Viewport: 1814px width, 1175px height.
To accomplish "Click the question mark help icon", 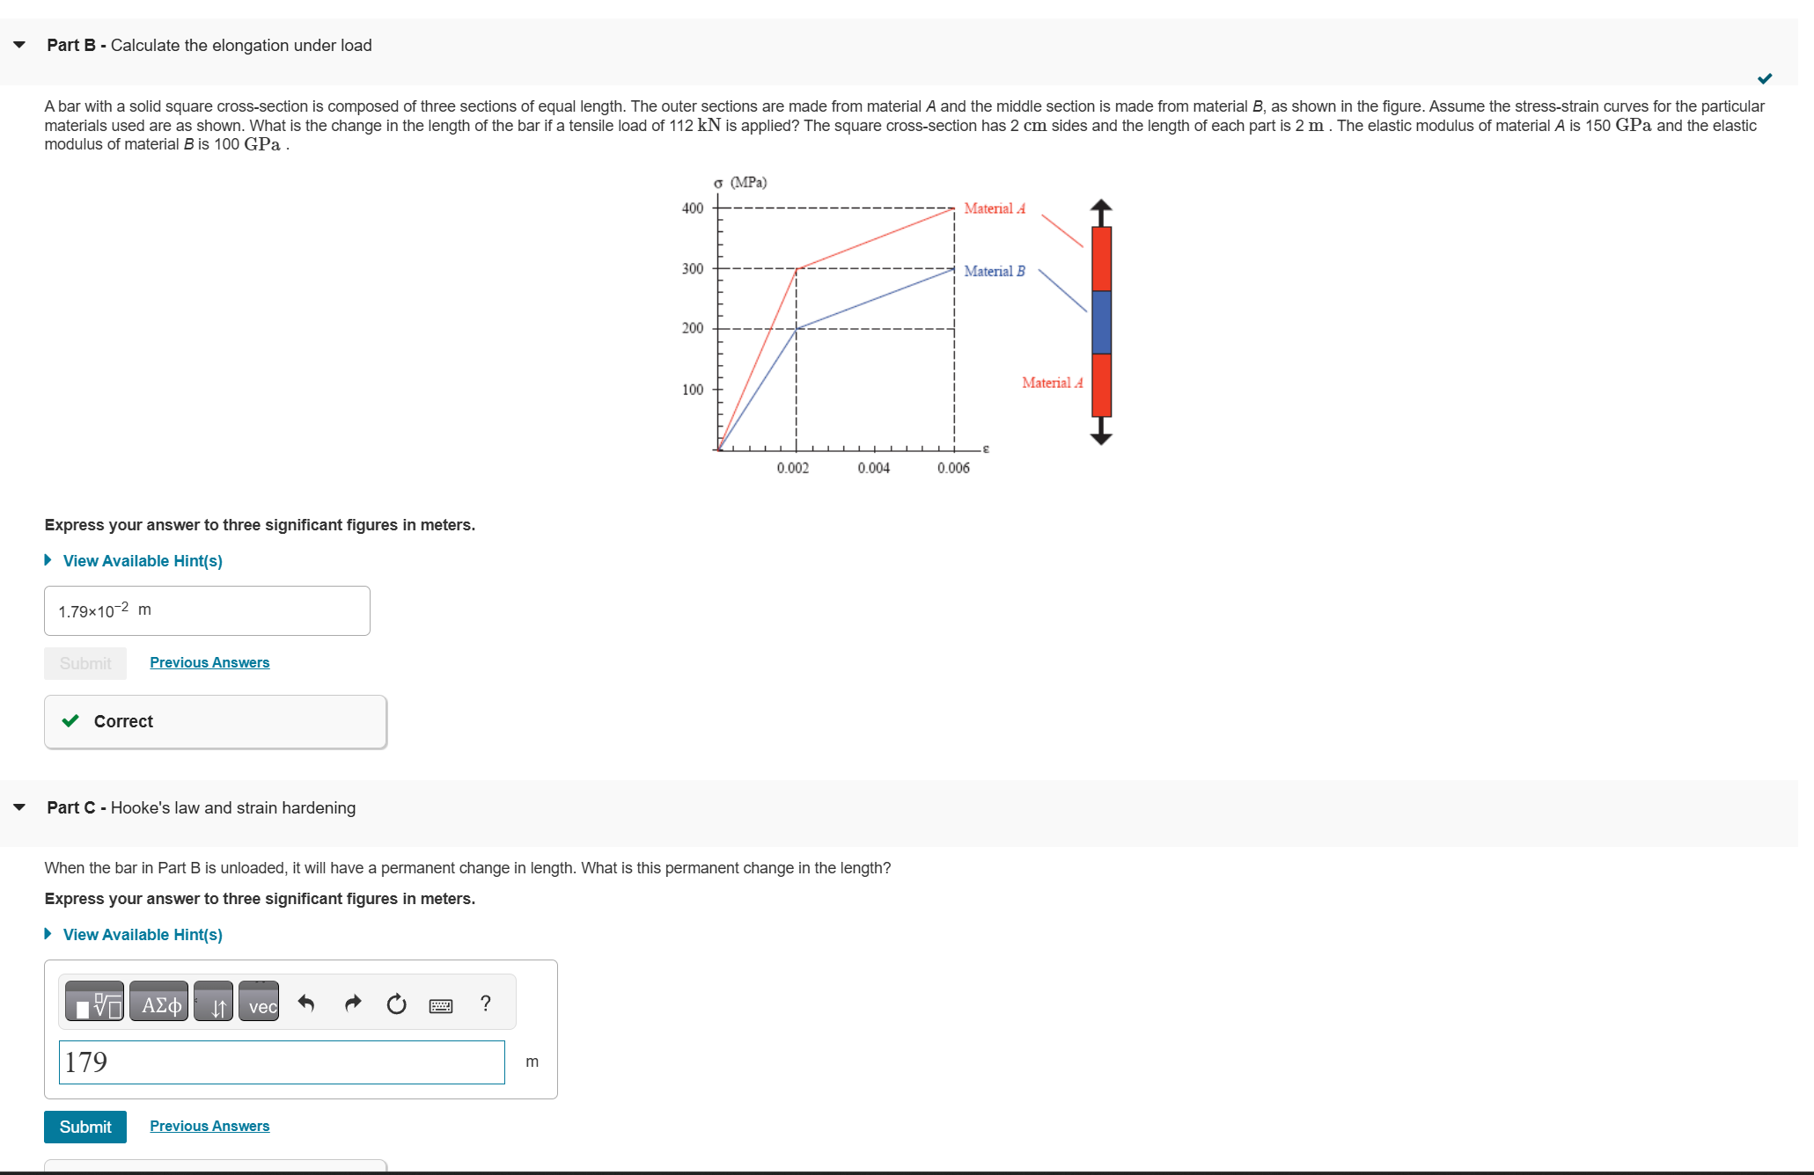I will pos(485,1003).
